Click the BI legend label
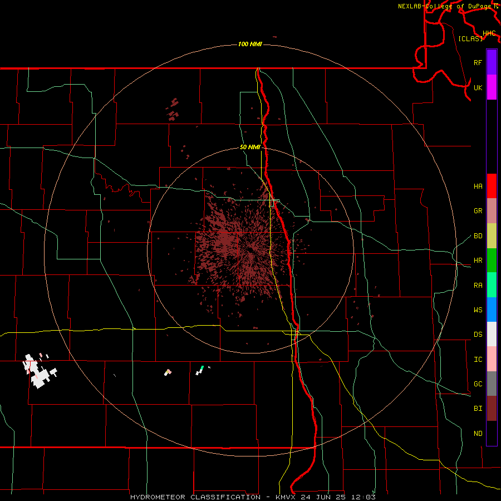This screenshot has height=501, width=501. pos(478,409)
